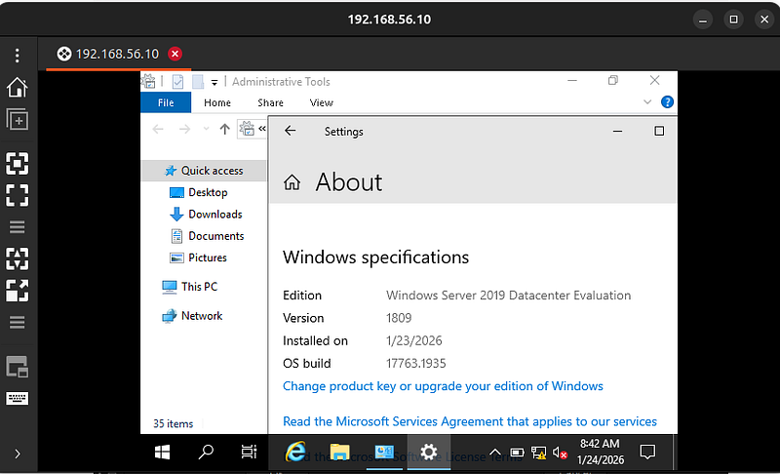780x474 pixels.
Task: Click the Explorer back navigation arrow
Action: pyautogui.click(x=158, y=130)
